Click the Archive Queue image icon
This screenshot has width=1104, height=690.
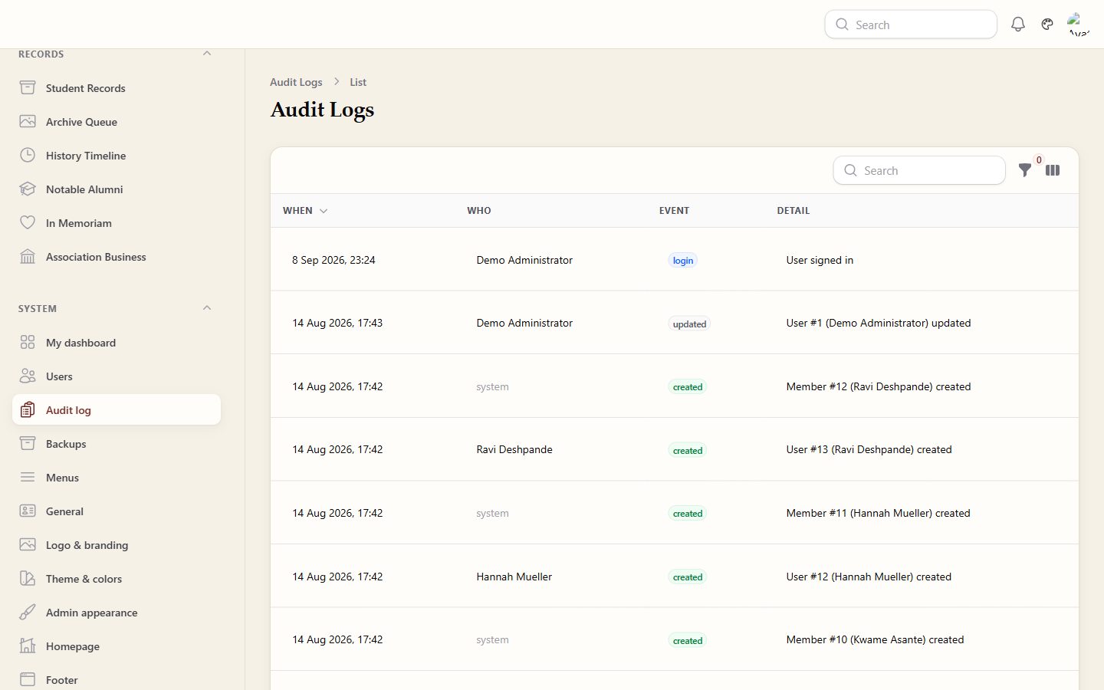coord(28,121)
